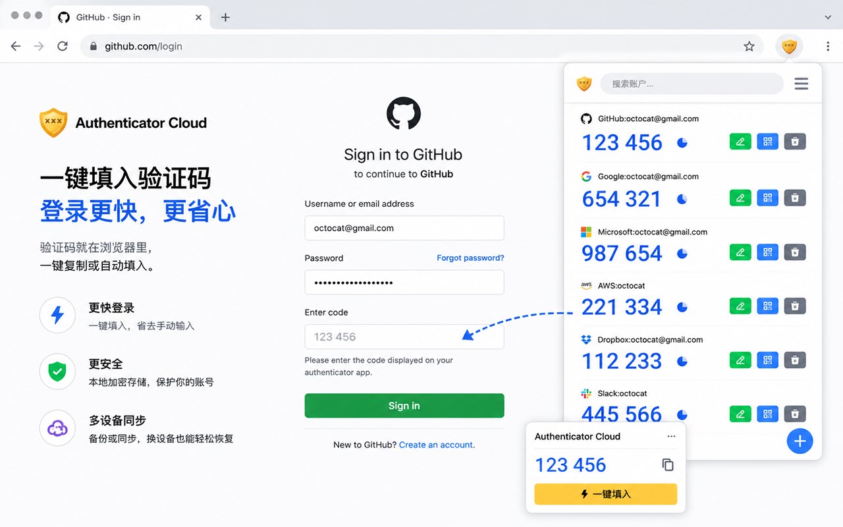Delete the Microsoft:octocat@gmail.com account
The image size is (843, 527).
pos(795,252)
